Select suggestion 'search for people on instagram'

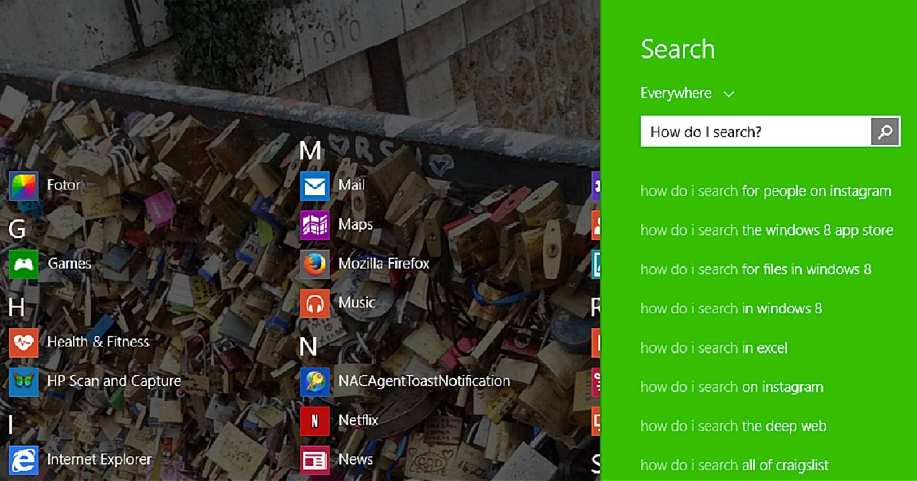tap(766, 191)
